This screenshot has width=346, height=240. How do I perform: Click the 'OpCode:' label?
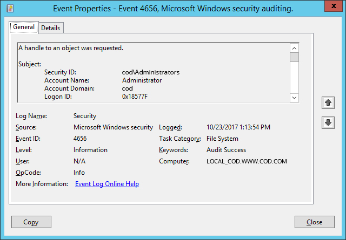click(x=28, y=173)
